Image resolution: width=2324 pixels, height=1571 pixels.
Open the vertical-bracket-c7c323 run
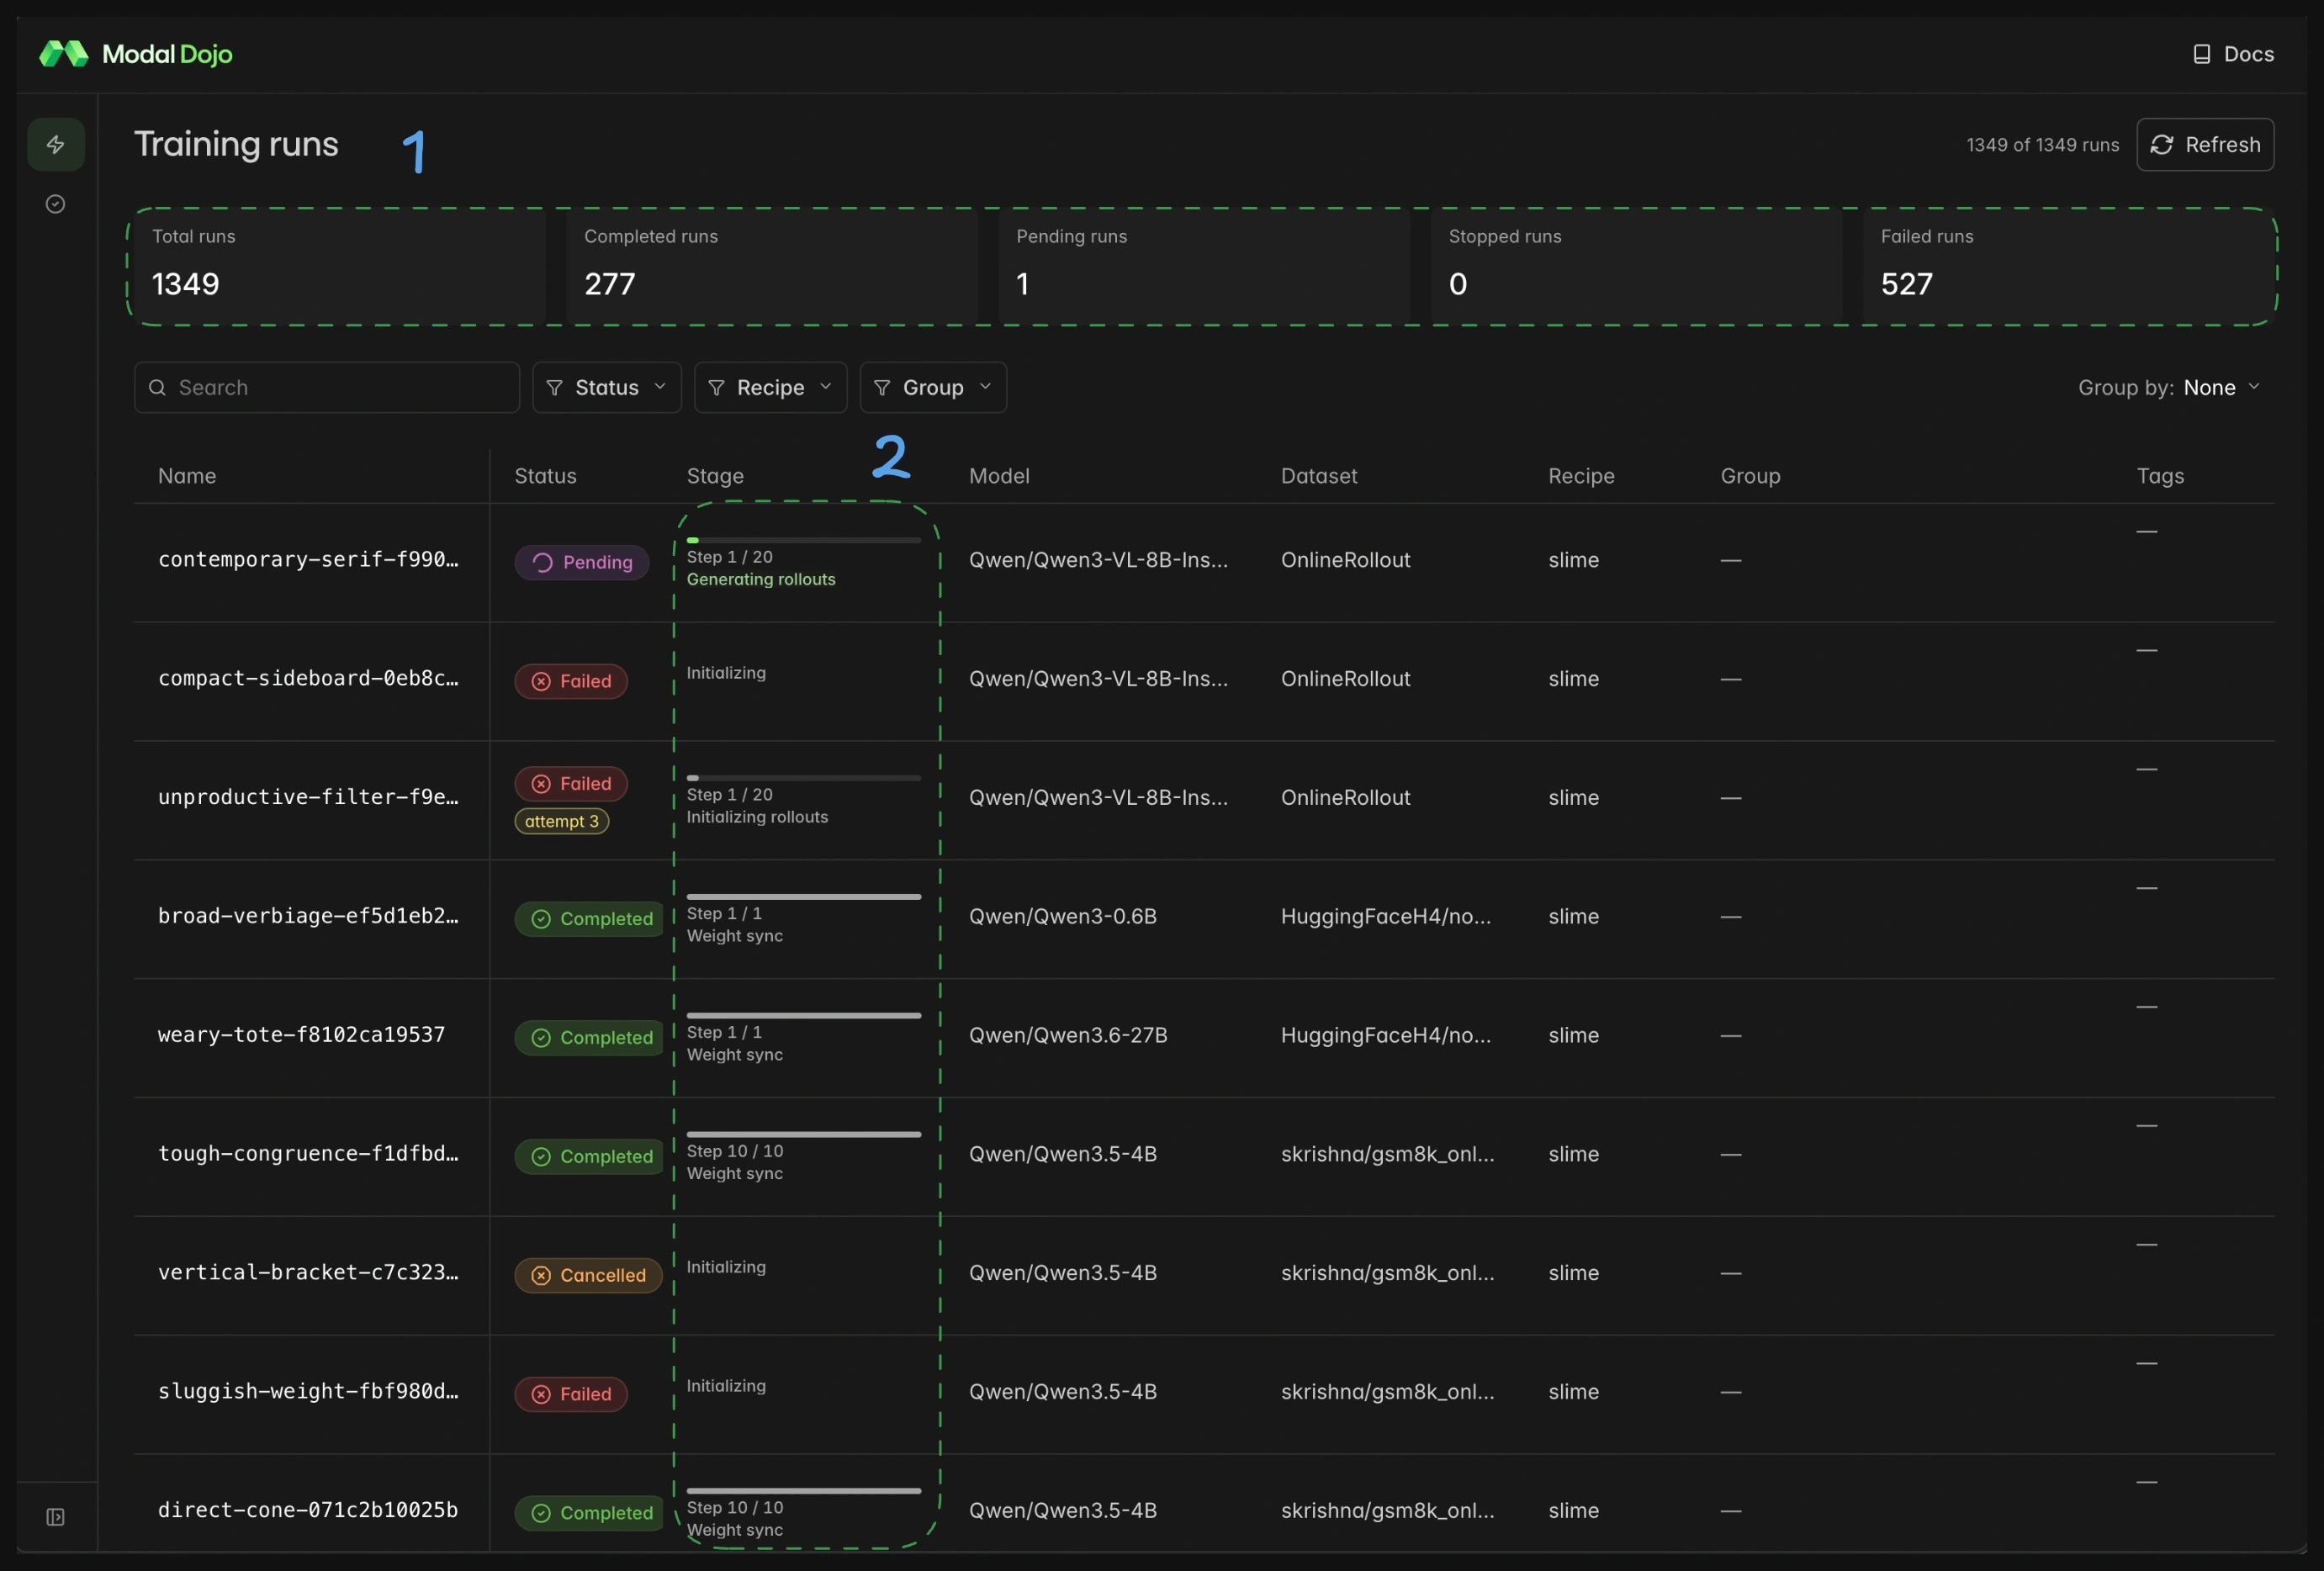(x=308, y=1273)
